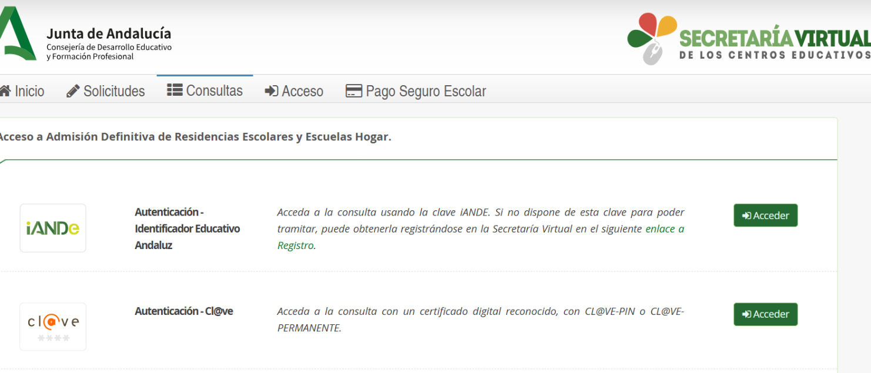Click the Junta de Andalucía title text
This screenshot has height=373, width=871.
[x=109, y=33]
